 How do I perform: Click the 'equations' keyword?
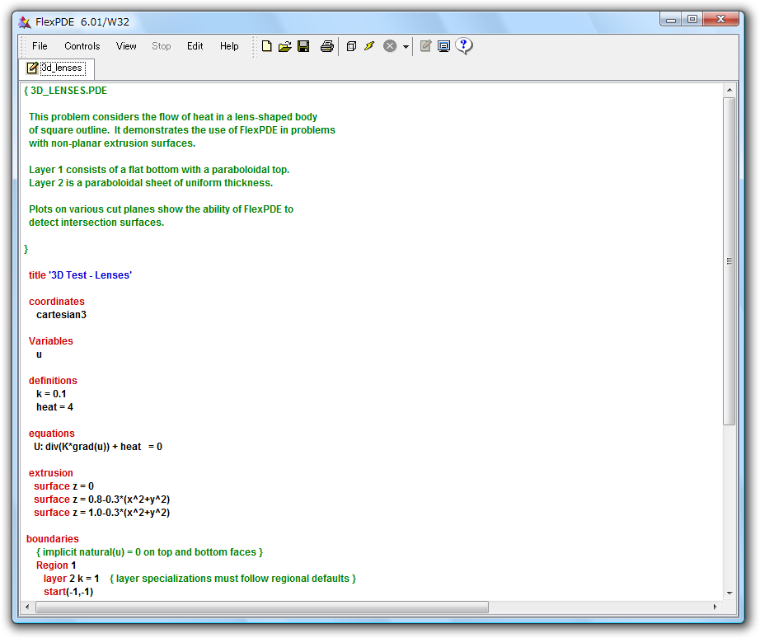(52, 434)
